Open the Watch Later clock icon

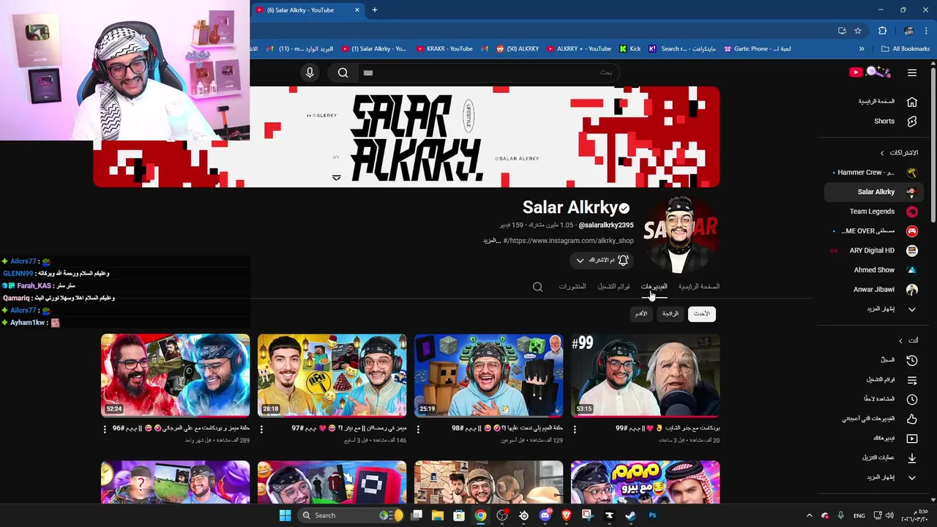[912, 400]
